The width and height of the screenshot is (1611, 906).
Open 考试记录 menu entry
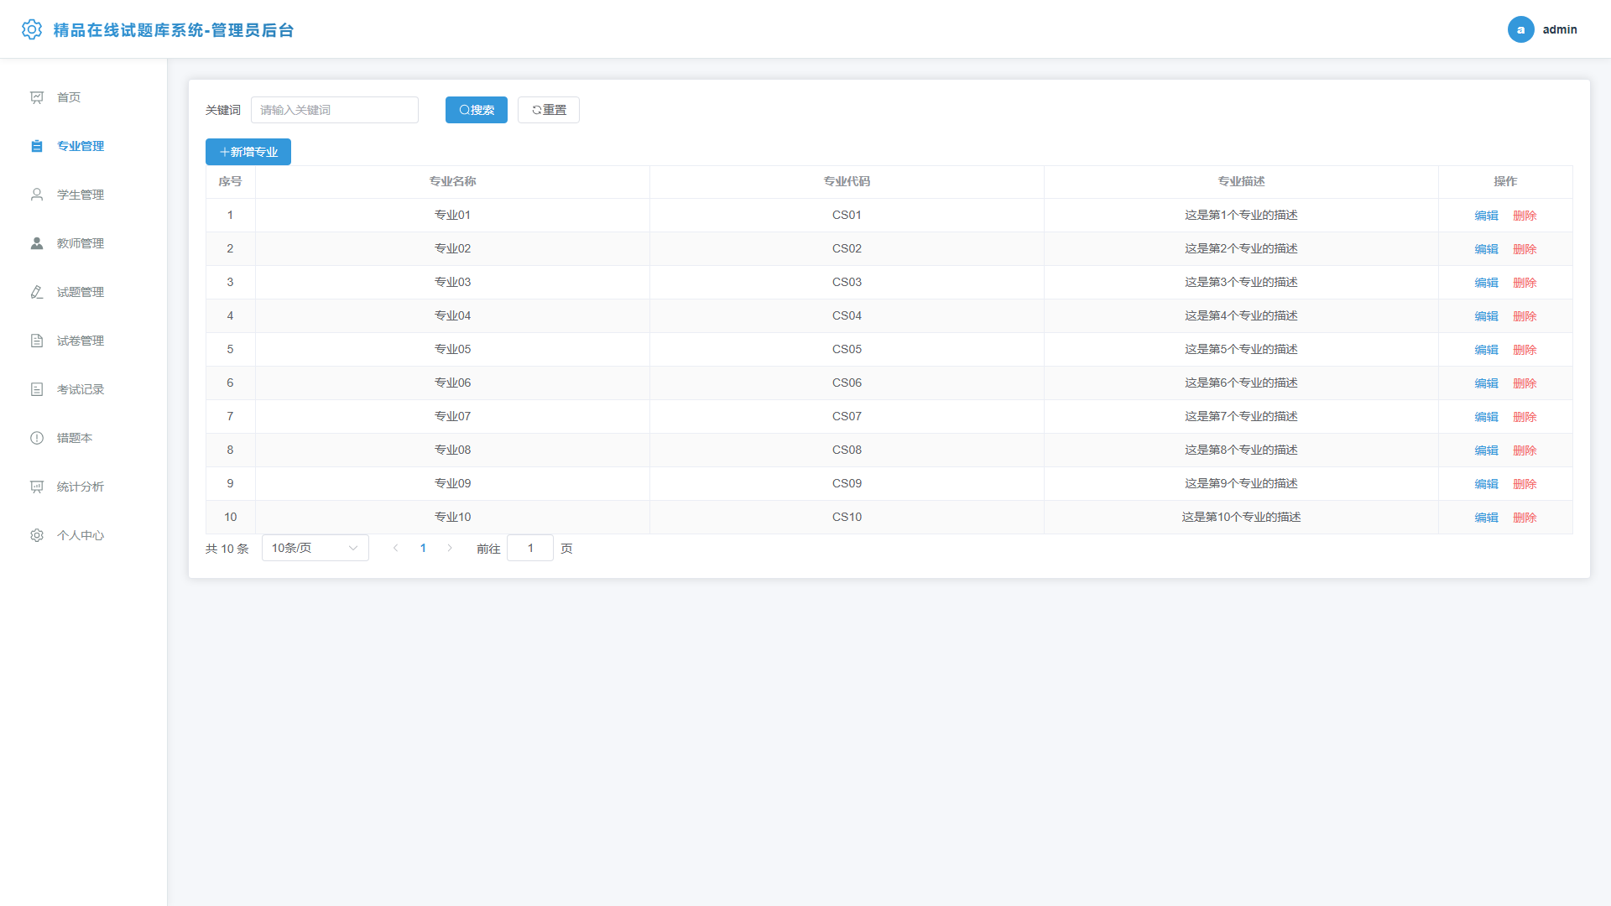pyautogui.click(x=83, y=389)
